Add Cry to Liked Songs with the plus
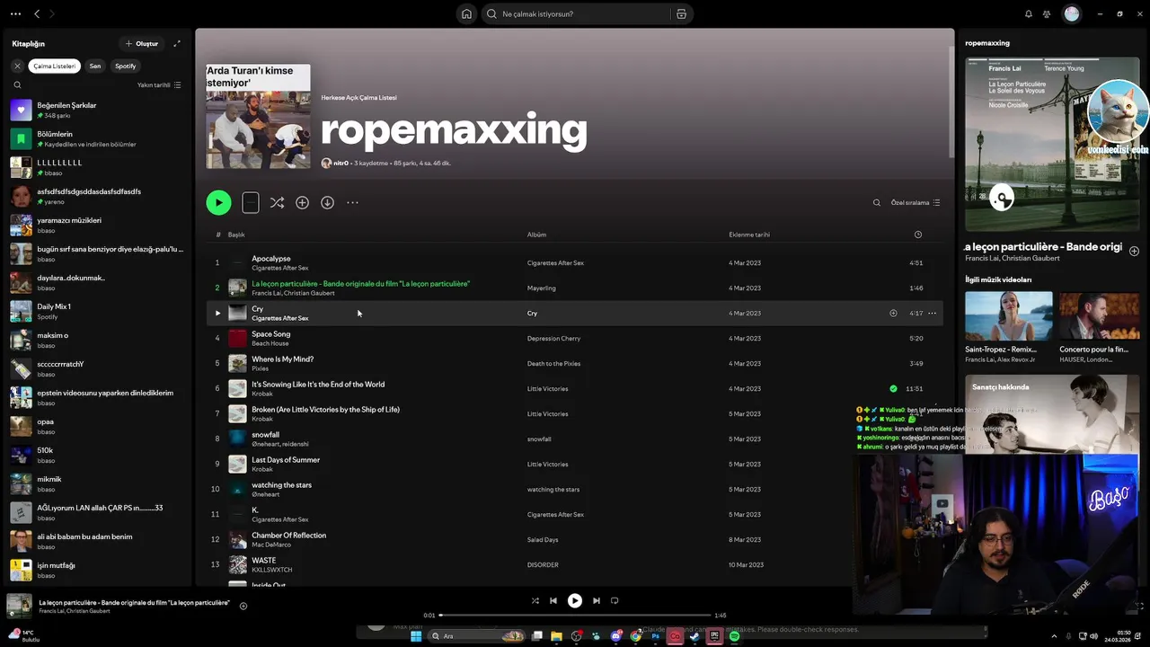Viewport: 1150px width, 647px height. pos(893,313)
